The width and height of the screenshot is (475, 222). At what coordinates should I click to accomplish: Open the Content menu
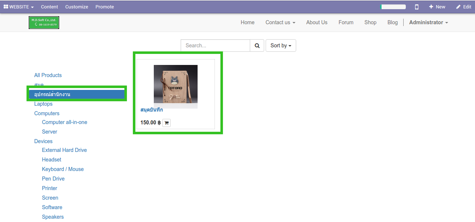pyautogui.click(x=49, y=7)
